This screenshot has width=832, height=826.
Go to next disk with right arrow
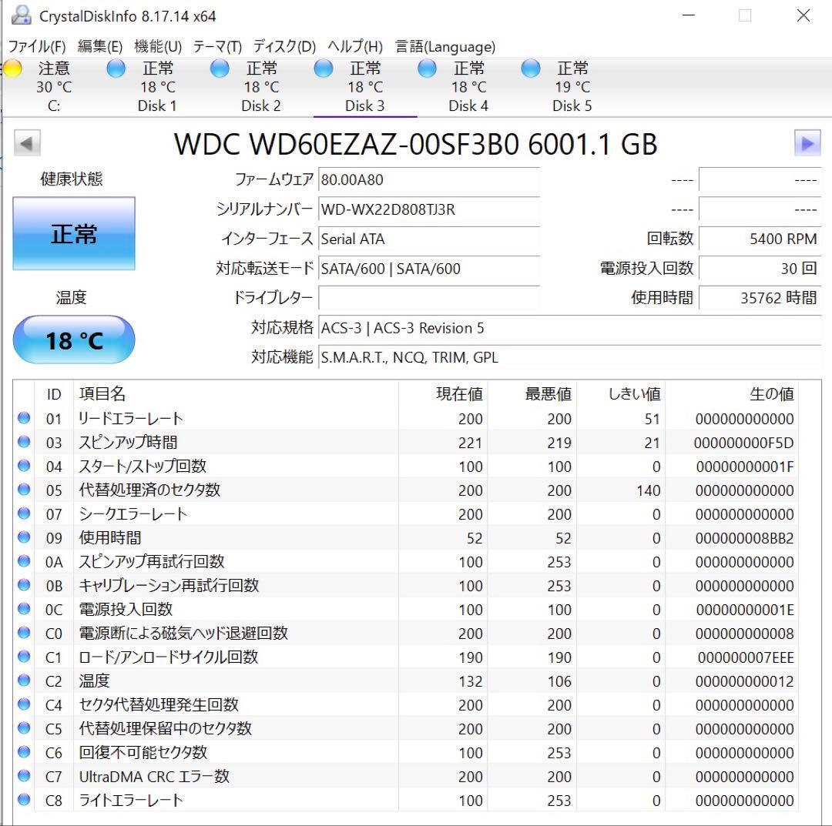coord(807,143)
